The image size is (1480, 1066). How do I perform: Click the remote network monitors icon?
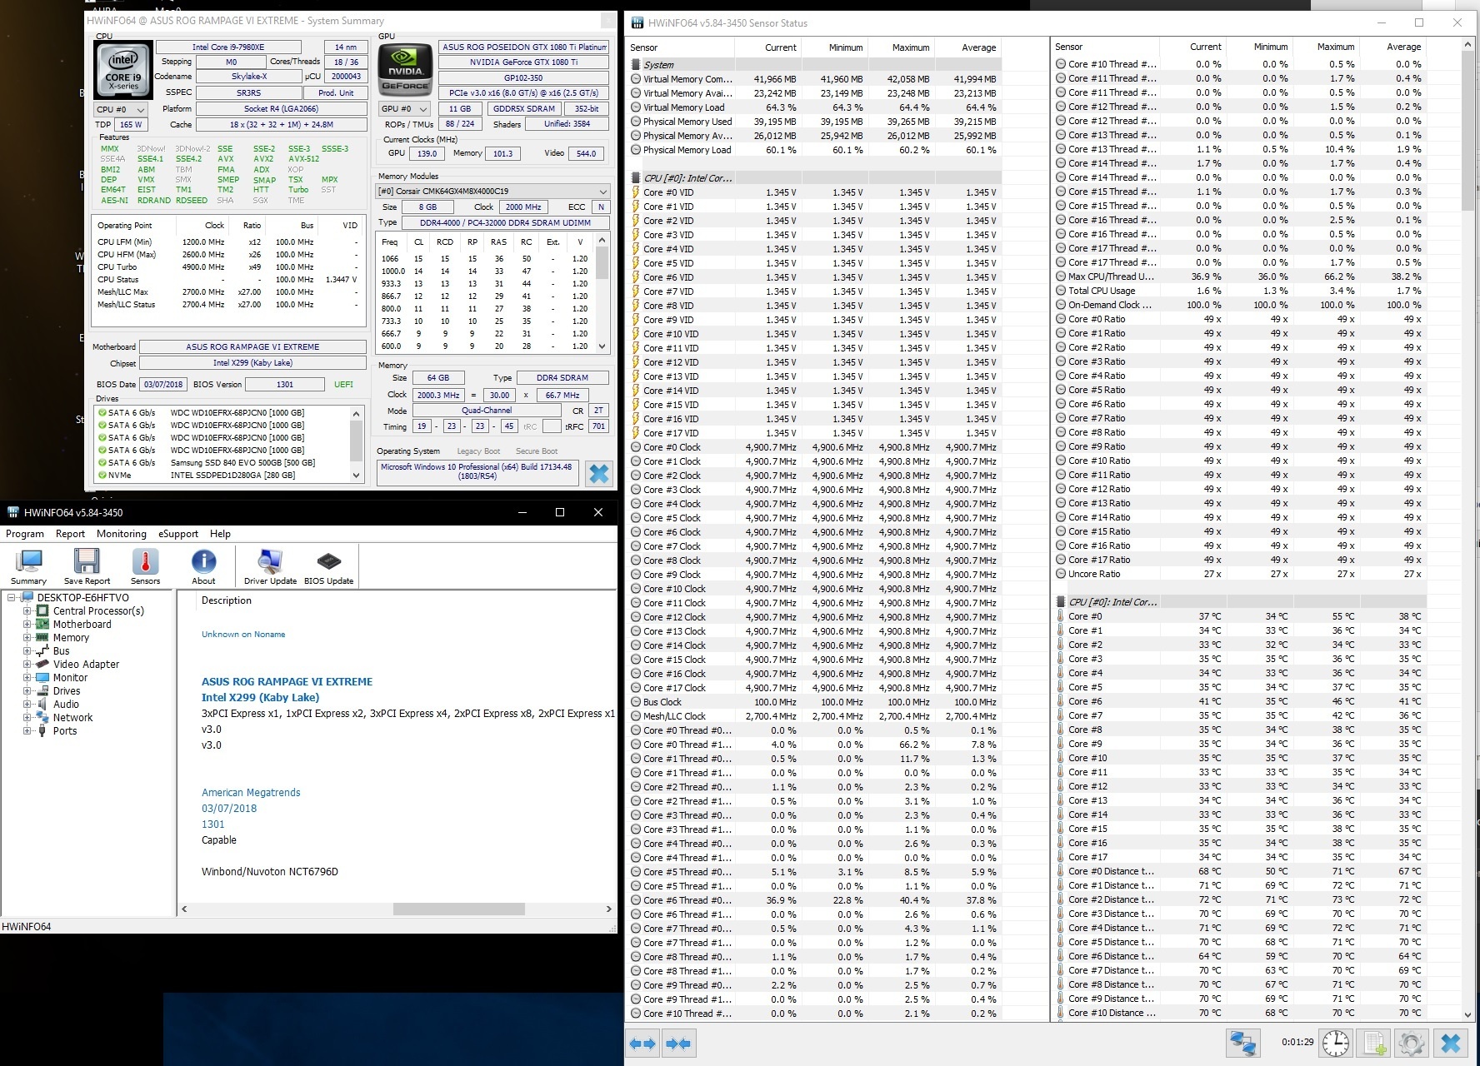1242,1044
